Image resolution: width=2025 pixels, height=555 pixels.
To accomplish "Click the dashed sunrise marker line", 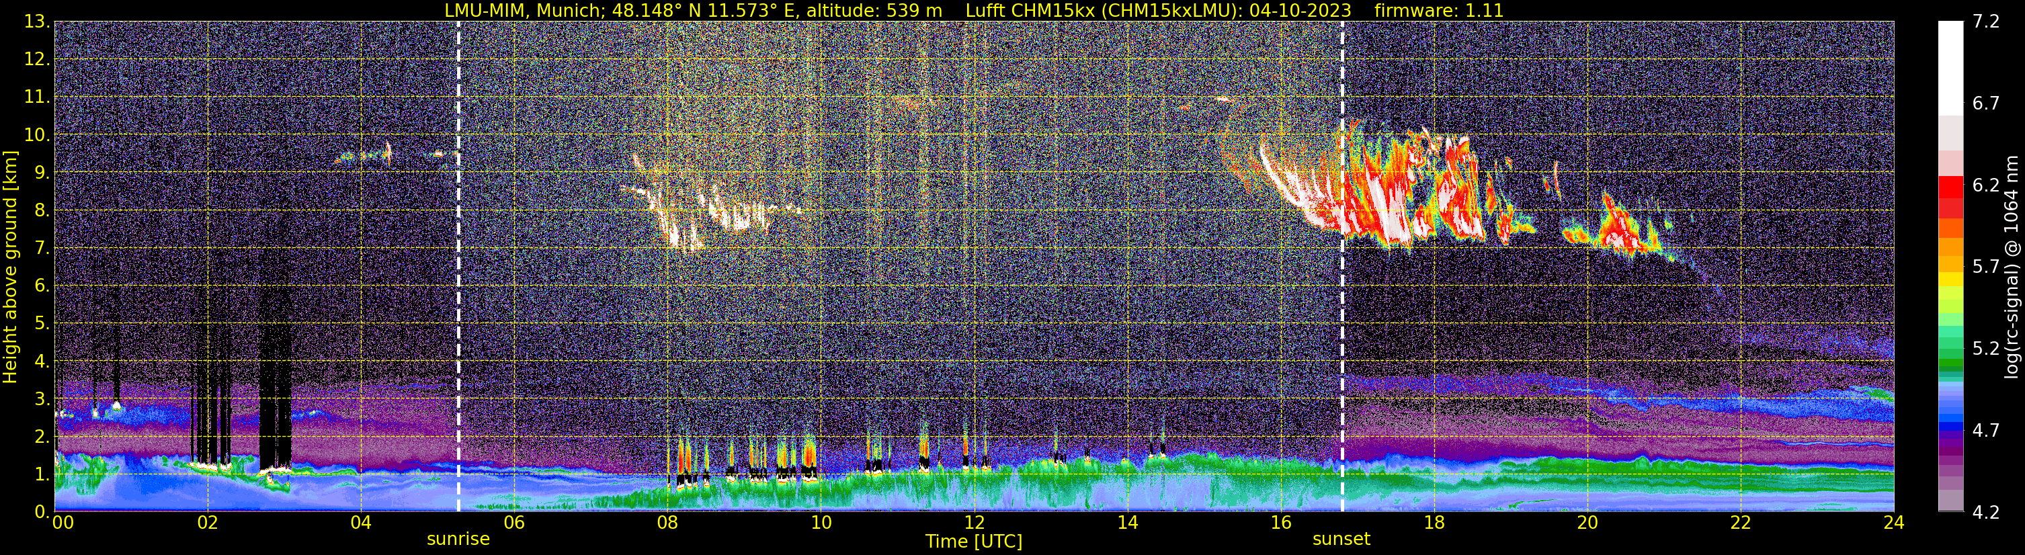I will point(458,267).
